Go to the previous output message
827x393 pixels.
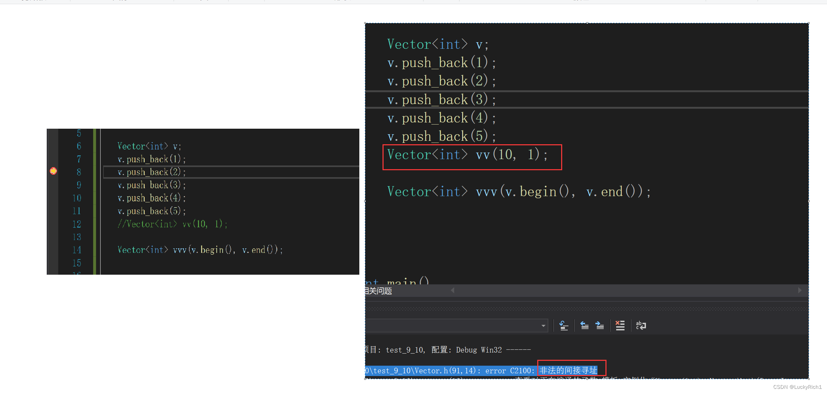(584, 326)
